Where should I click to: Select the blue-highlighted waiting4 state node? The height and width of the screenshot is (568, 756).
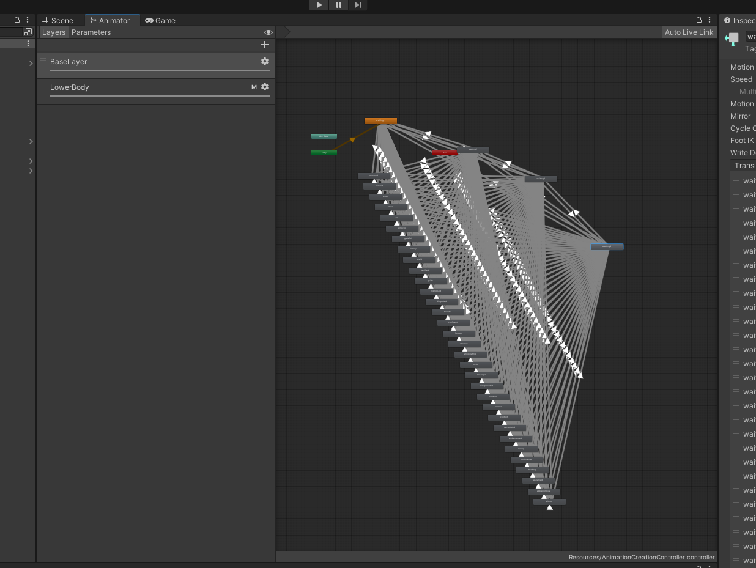[607, 246]
